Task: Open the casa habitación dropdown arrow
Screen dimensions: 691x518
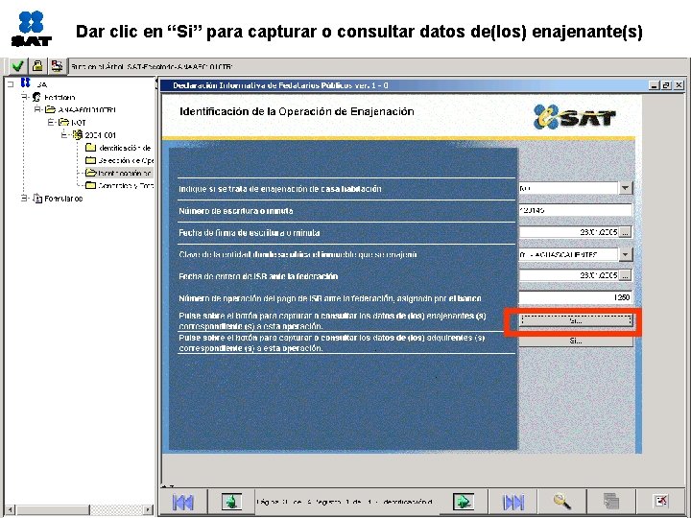Action: point(626,188)
